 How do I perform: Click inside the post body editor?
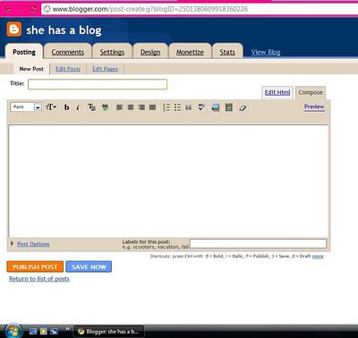coord(168,181)
